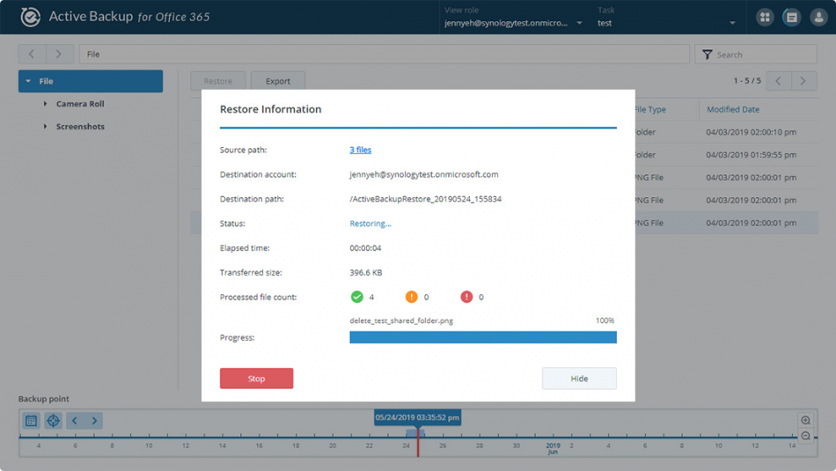Click the filter funnel icon in search
836x471 pixels.
tap(707, 55)
